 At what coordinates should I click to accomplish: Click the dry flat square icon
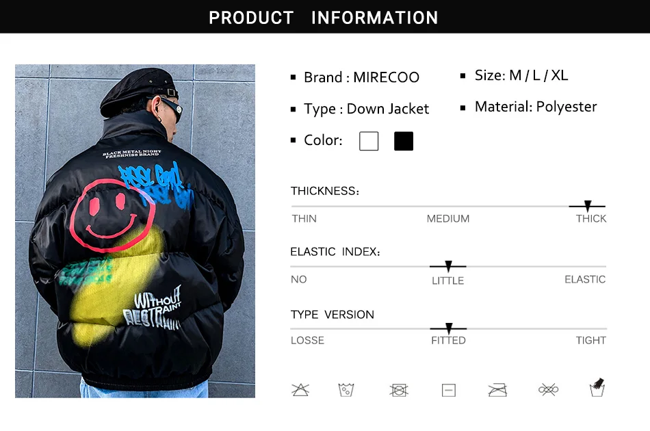click(449, 390)
